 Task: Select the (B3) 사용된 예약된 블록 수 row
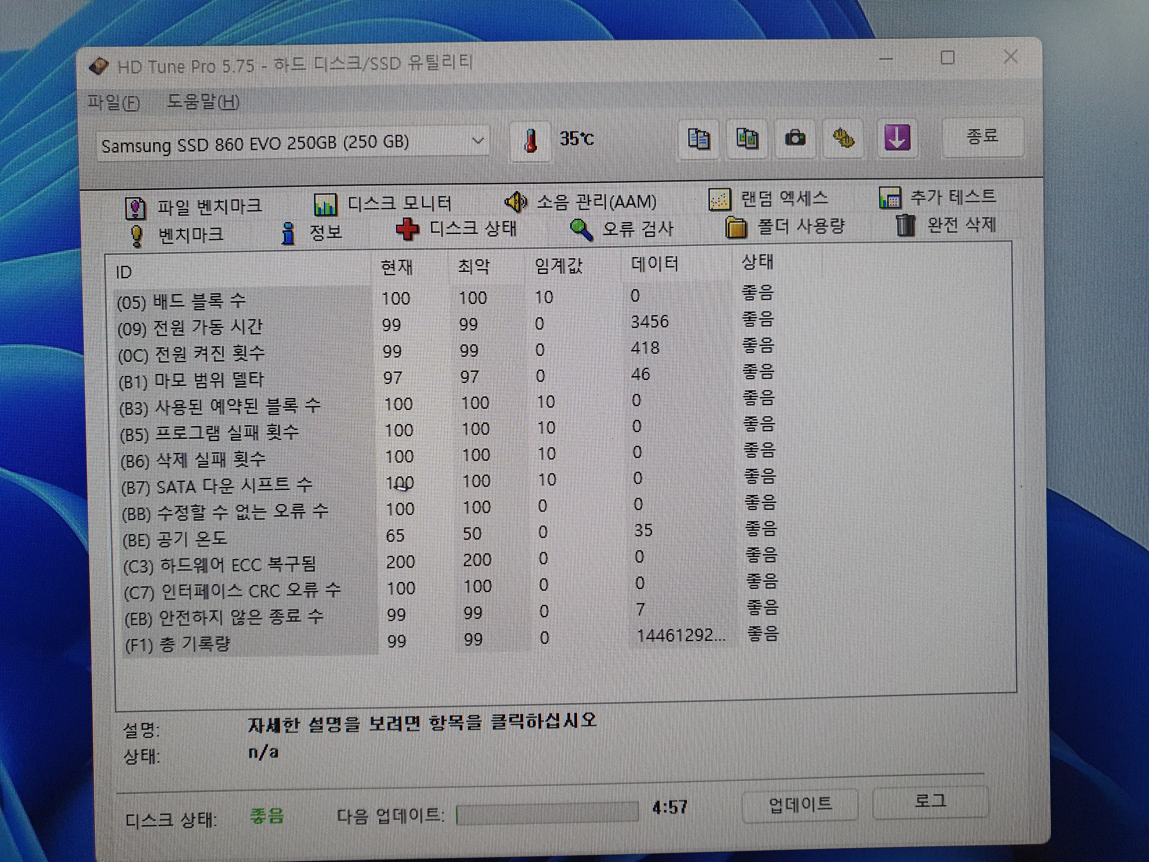click(447, 404)
